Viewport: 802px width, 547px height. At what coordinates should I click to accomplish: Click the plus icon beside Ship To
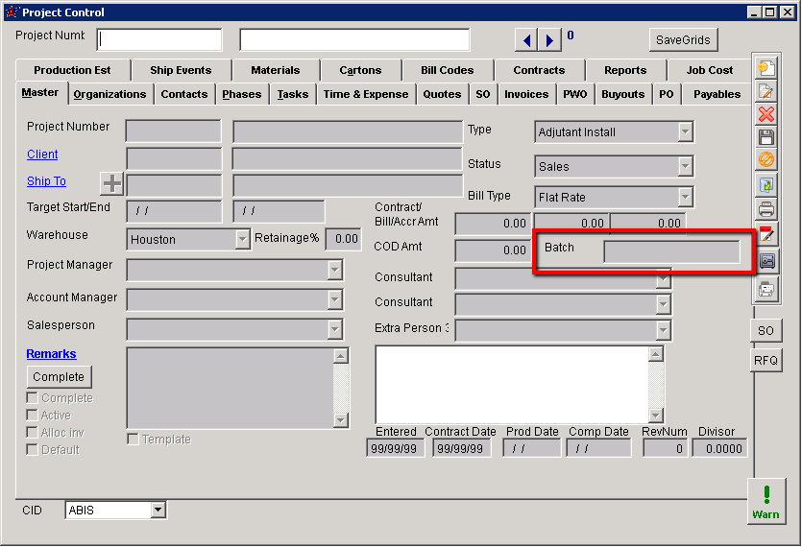click(x=112, y=183)
